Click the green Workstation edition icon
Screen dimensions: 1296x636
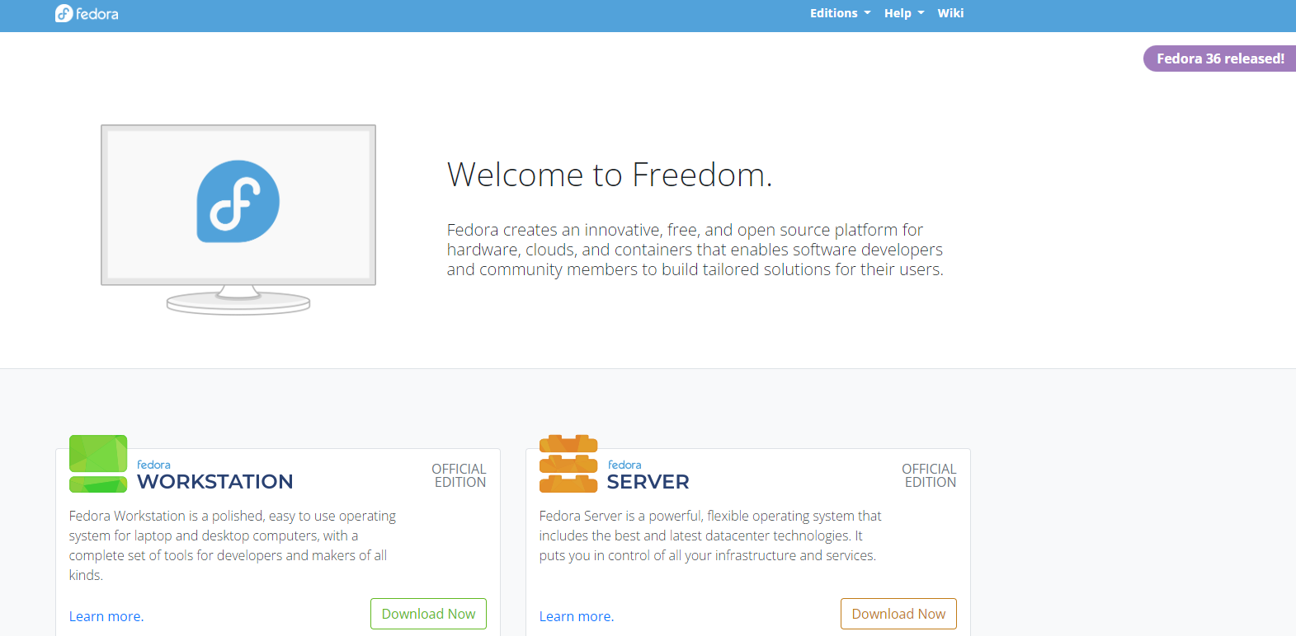pos(98,464)
